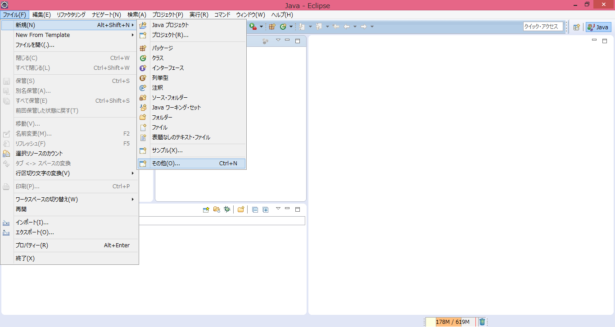Select 列挙型 in the New submenu
Image resolution: width=615 pixels, height=327 pixels.
coord(192,78)
